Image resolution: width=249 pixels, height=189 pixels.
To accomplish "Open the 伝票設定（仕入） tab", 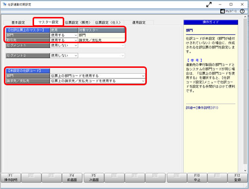I will coord(108,22).
